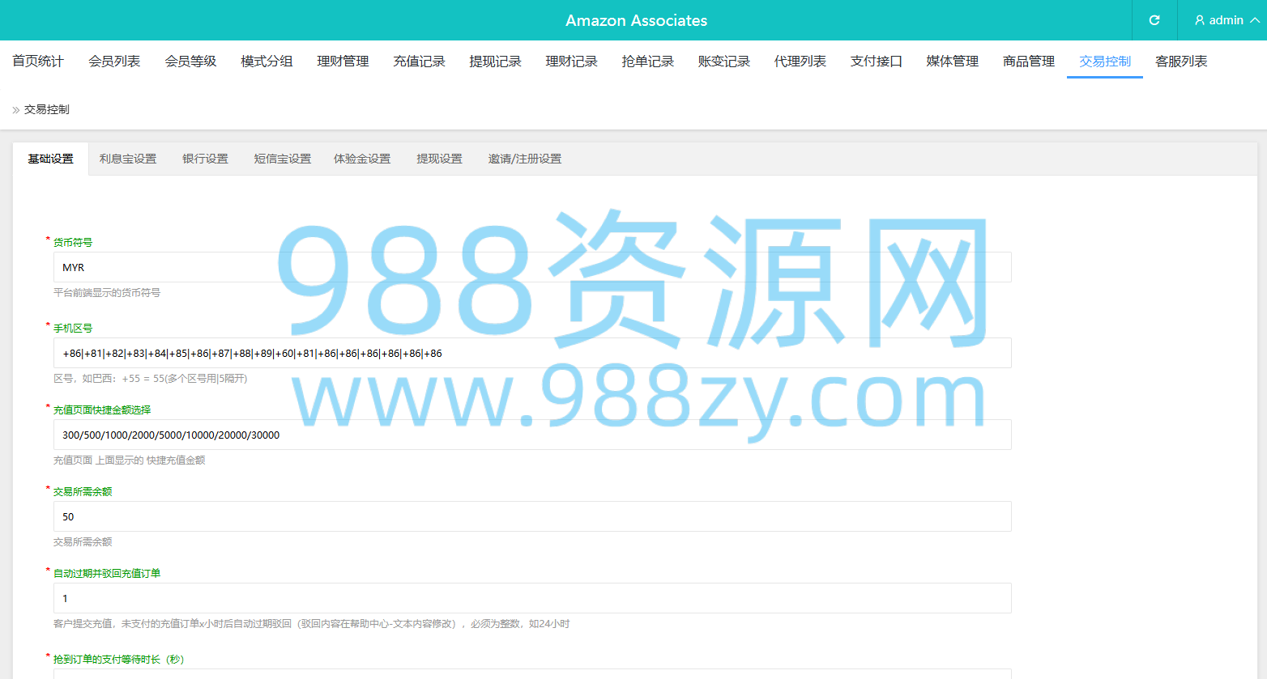Image resolution: width=1267 pixels, height=679 pixels.
Task: Open the 邀请/注册设置 tab
Action: [x=524, y=159]
